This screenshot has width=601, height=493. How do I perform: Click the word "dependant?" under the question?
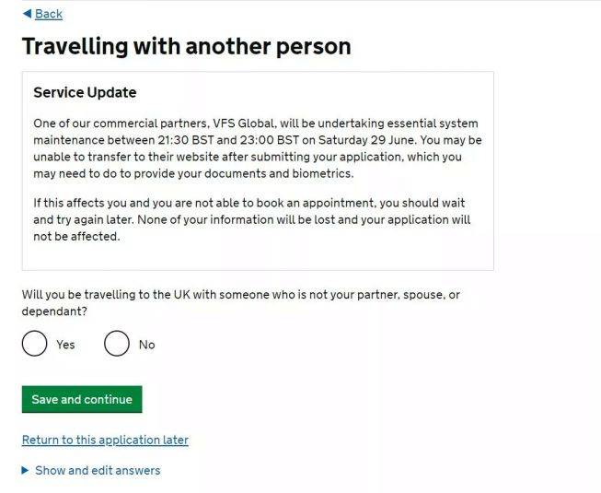pyautogui.click(x=54, y=311)
